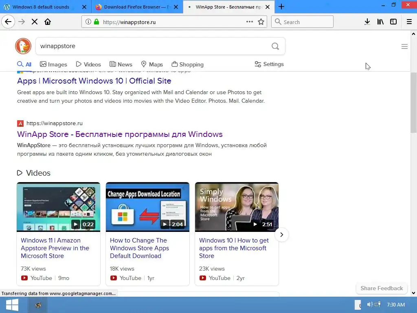Open the WinApp Store result title link

point(120,134)
